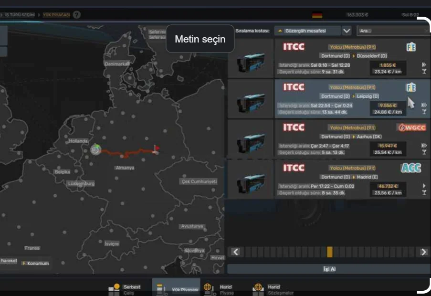Expand sort options with the chevron arrow

[x=347, y=31]
